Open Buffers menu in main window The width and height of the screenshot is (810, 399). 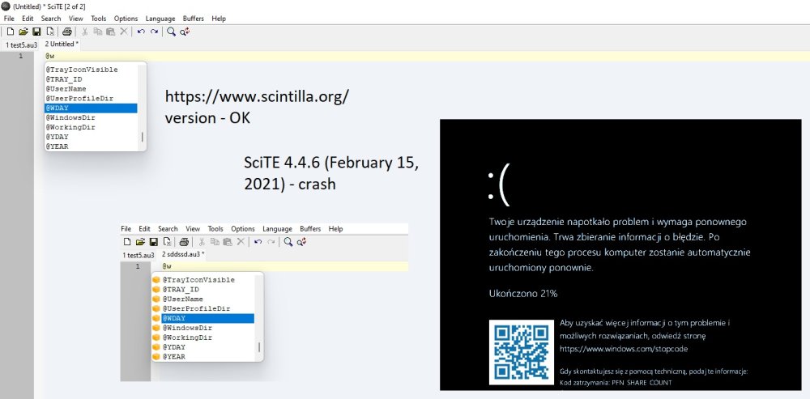coord(194,19)
